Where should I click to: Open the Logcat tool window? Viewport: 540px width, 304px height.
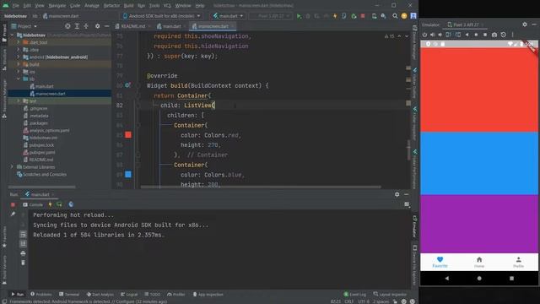pos(129,295)
